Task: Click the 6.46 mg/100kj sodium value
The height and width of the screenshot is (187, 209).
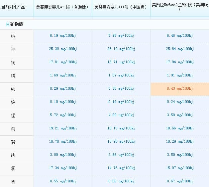Action: point(180,36)
